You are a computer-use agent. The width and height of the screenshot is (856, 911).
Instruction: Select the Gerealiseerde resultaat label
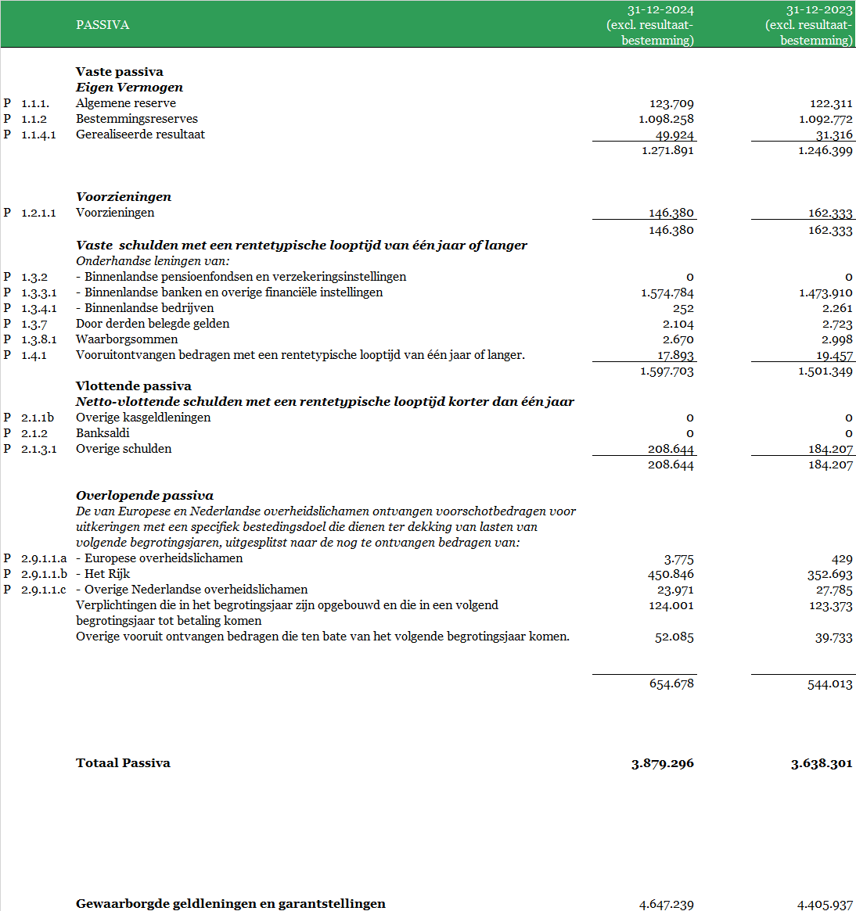pyautogui.click(x=140, y=134)
